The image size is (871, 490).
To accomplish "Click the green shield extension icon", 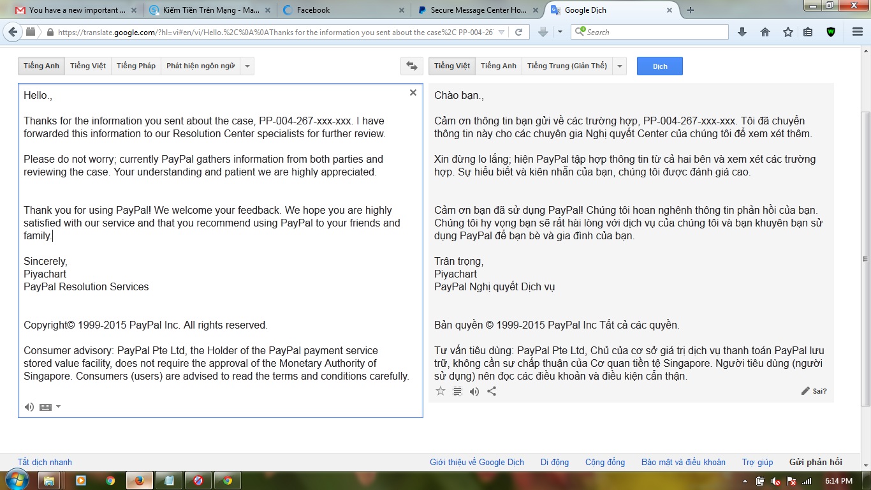I will pyautogui.click(x=831, y=32).
